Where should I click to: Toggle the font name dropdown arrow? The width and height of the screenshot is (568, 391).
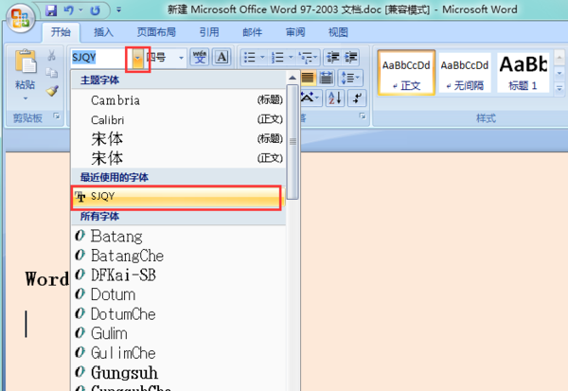pyautogui.click(x=137, y=58)
